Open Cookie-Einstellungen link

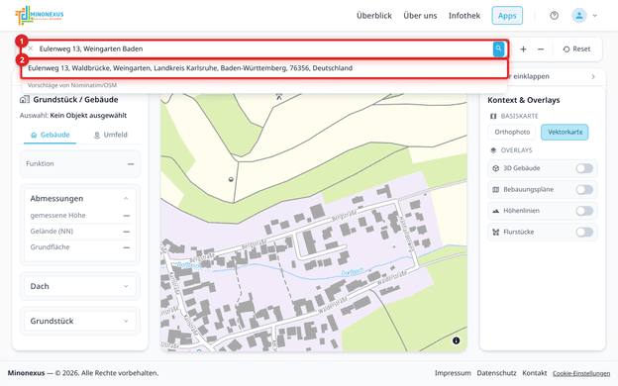tap(581, 373)
